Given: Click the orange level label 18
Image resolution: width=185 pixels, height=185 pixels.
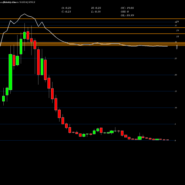Looking at the screenshot, I should (x=178, y=37).
